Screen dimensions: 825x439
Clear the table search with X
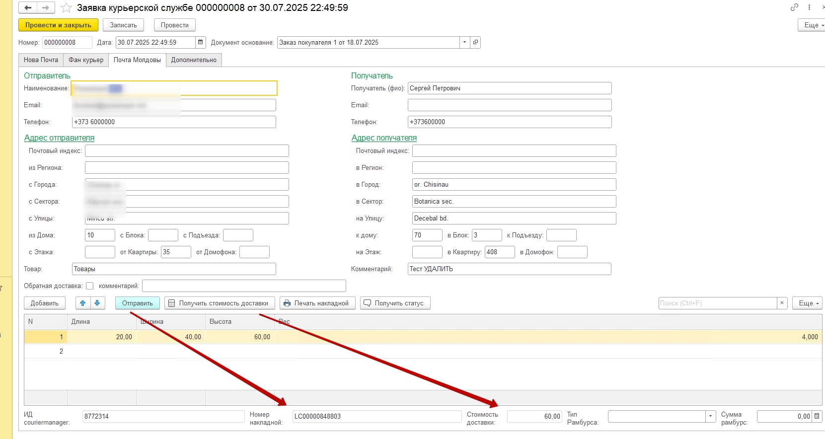pyautogui.click(x=782, y=303)
